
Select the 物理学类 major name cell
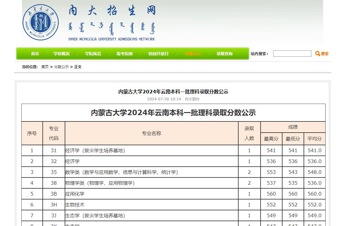152,183
